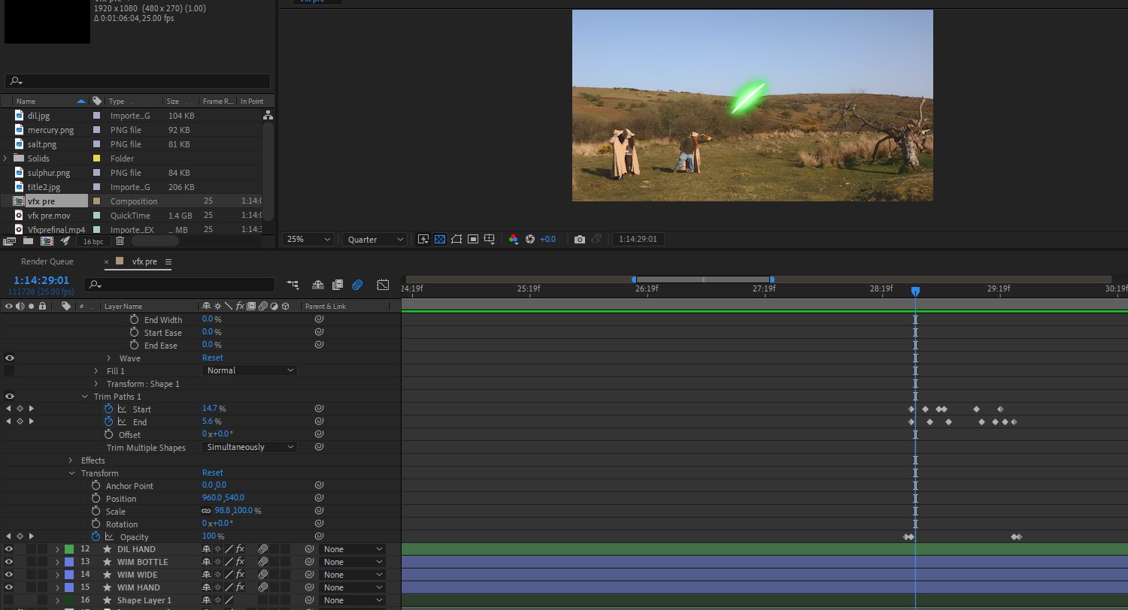This screenshot has width=1128, height=610.
Task: Hide the WIM WIDE layer
Action: [x=10, y=575]
